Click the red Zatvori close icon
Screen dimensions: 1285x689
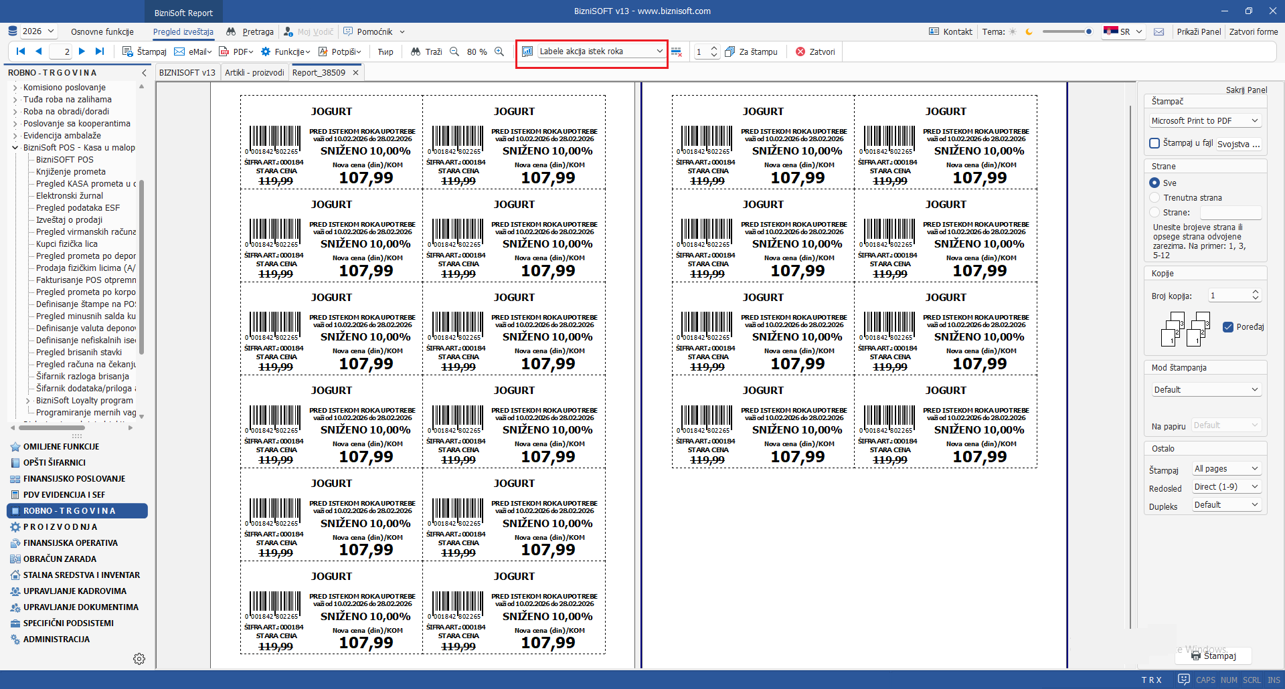(800, 52)
